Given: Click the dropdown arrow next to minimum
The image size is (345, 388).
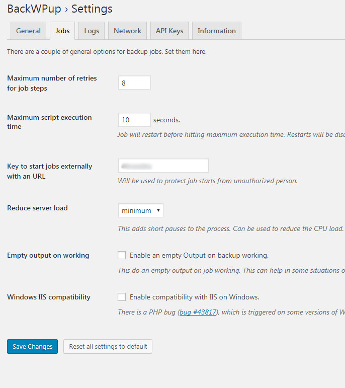Looking at the screenshot, I should pos(158,210).
